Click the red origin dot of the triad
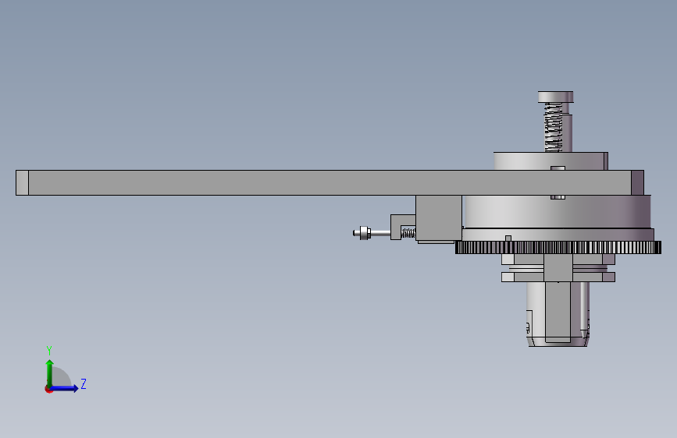The width and height of the screenshot is (677, 438). tap(48, 389)
